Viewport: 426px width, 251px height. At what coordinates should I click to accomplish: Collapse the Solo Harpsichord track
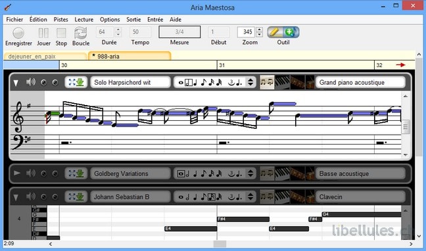click(16, 83)
